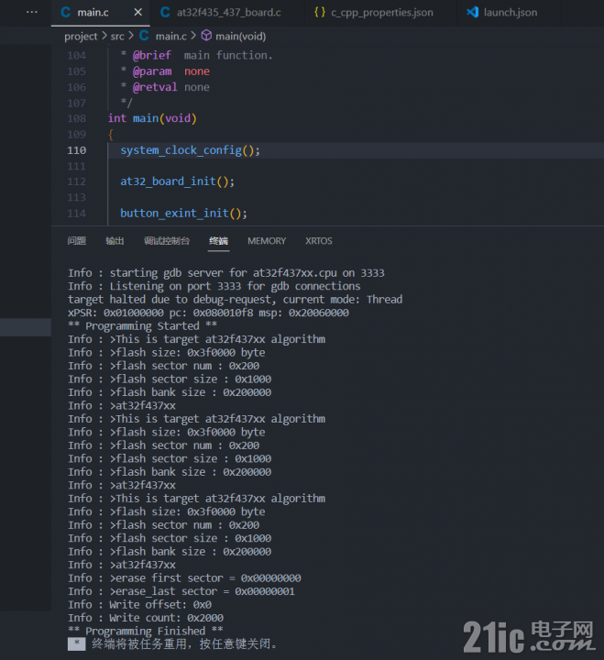The image size is (604, 660).
Task: Click the VS Code icon on launch.json tab
Action: [x=473, y=12]
